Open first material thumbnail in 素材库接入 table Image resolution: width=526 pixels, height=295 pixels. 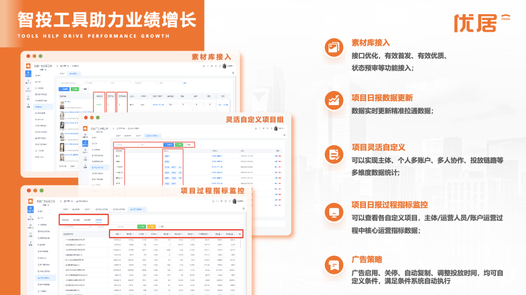(62, 105)
